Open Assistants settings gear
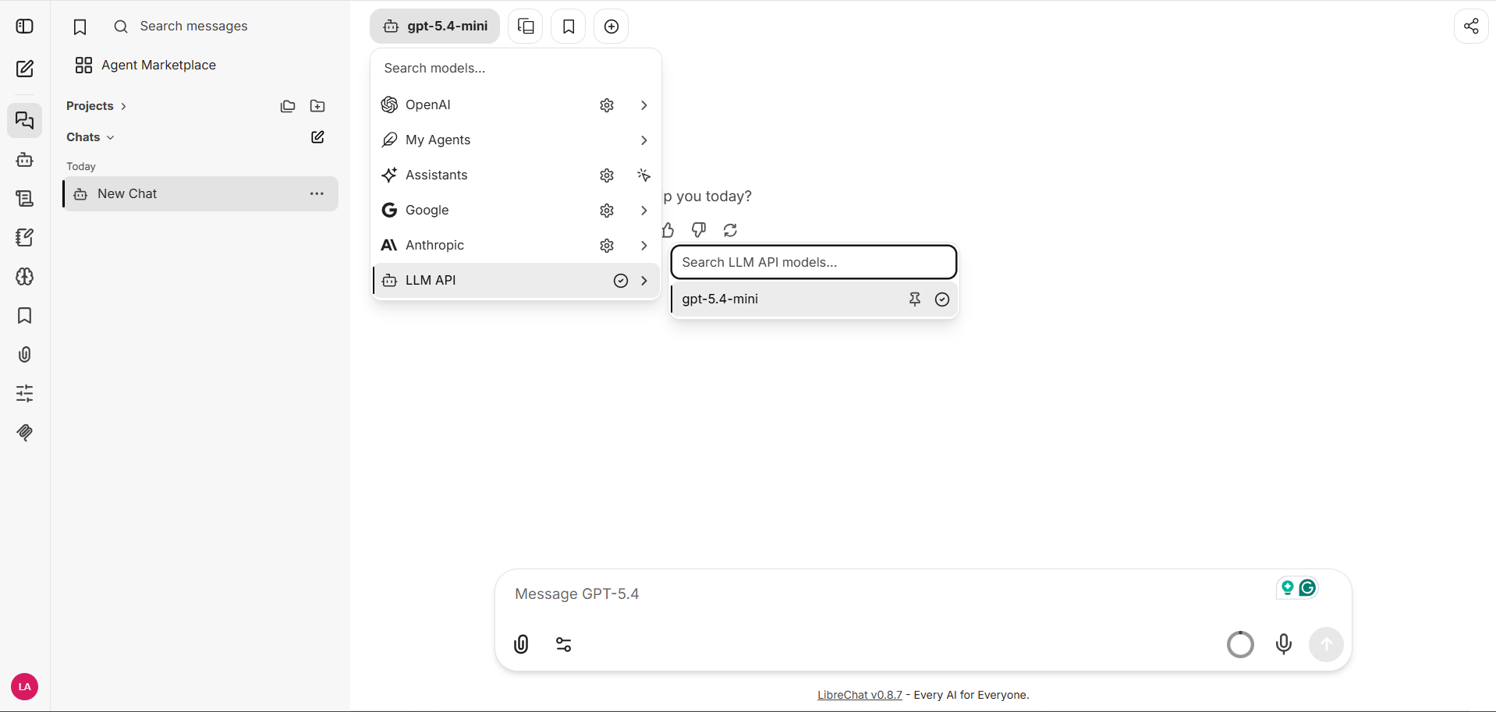This screenshot has height=712, width=1496. (x=607, y=175)
